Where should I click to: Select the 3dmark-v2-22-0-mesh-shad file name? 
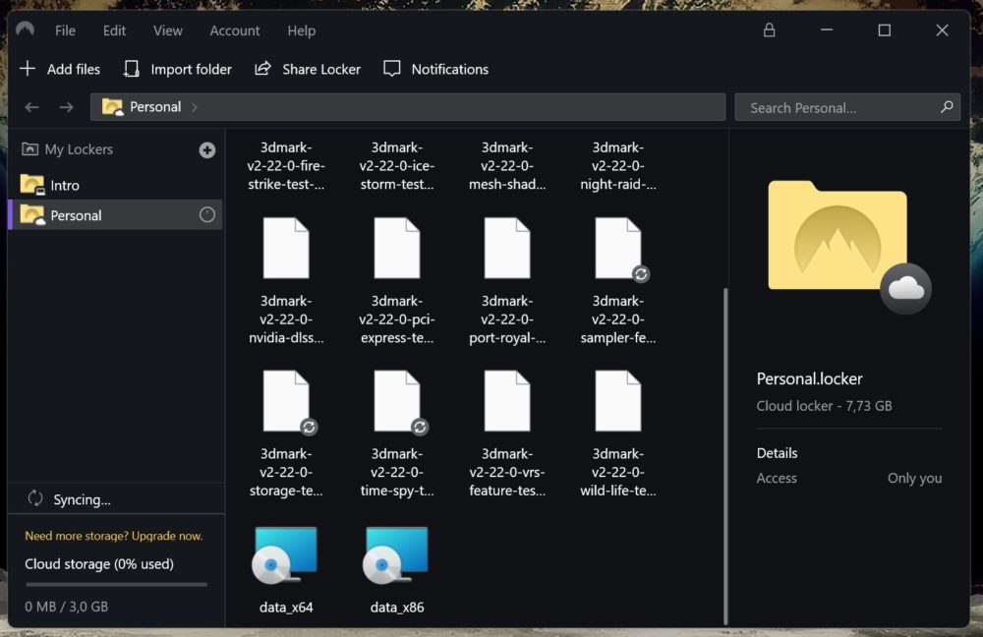[x=507, y=165]
